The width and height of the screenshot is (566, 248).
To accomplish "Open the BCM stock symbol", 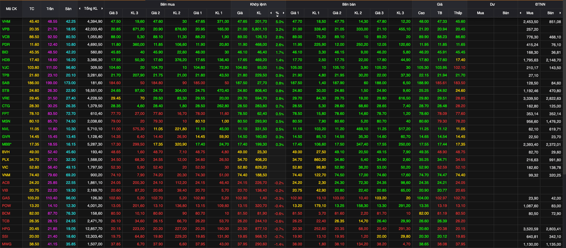I will [x=6, y=213].
